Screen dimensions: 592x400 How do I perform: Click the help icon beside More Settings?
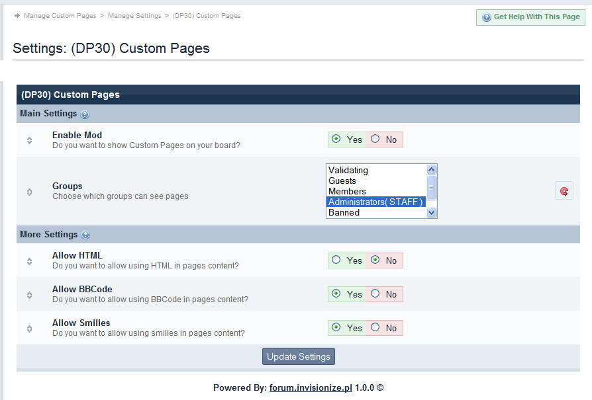pyautogui.click(x=85, y=235)
